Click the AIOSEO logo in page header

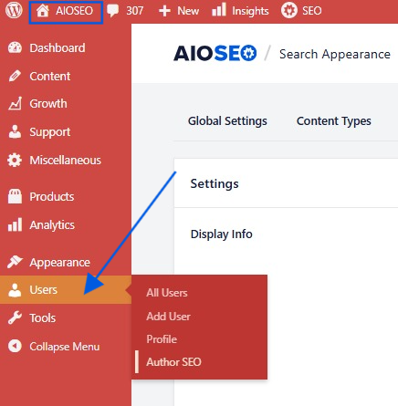coord(215,53)
